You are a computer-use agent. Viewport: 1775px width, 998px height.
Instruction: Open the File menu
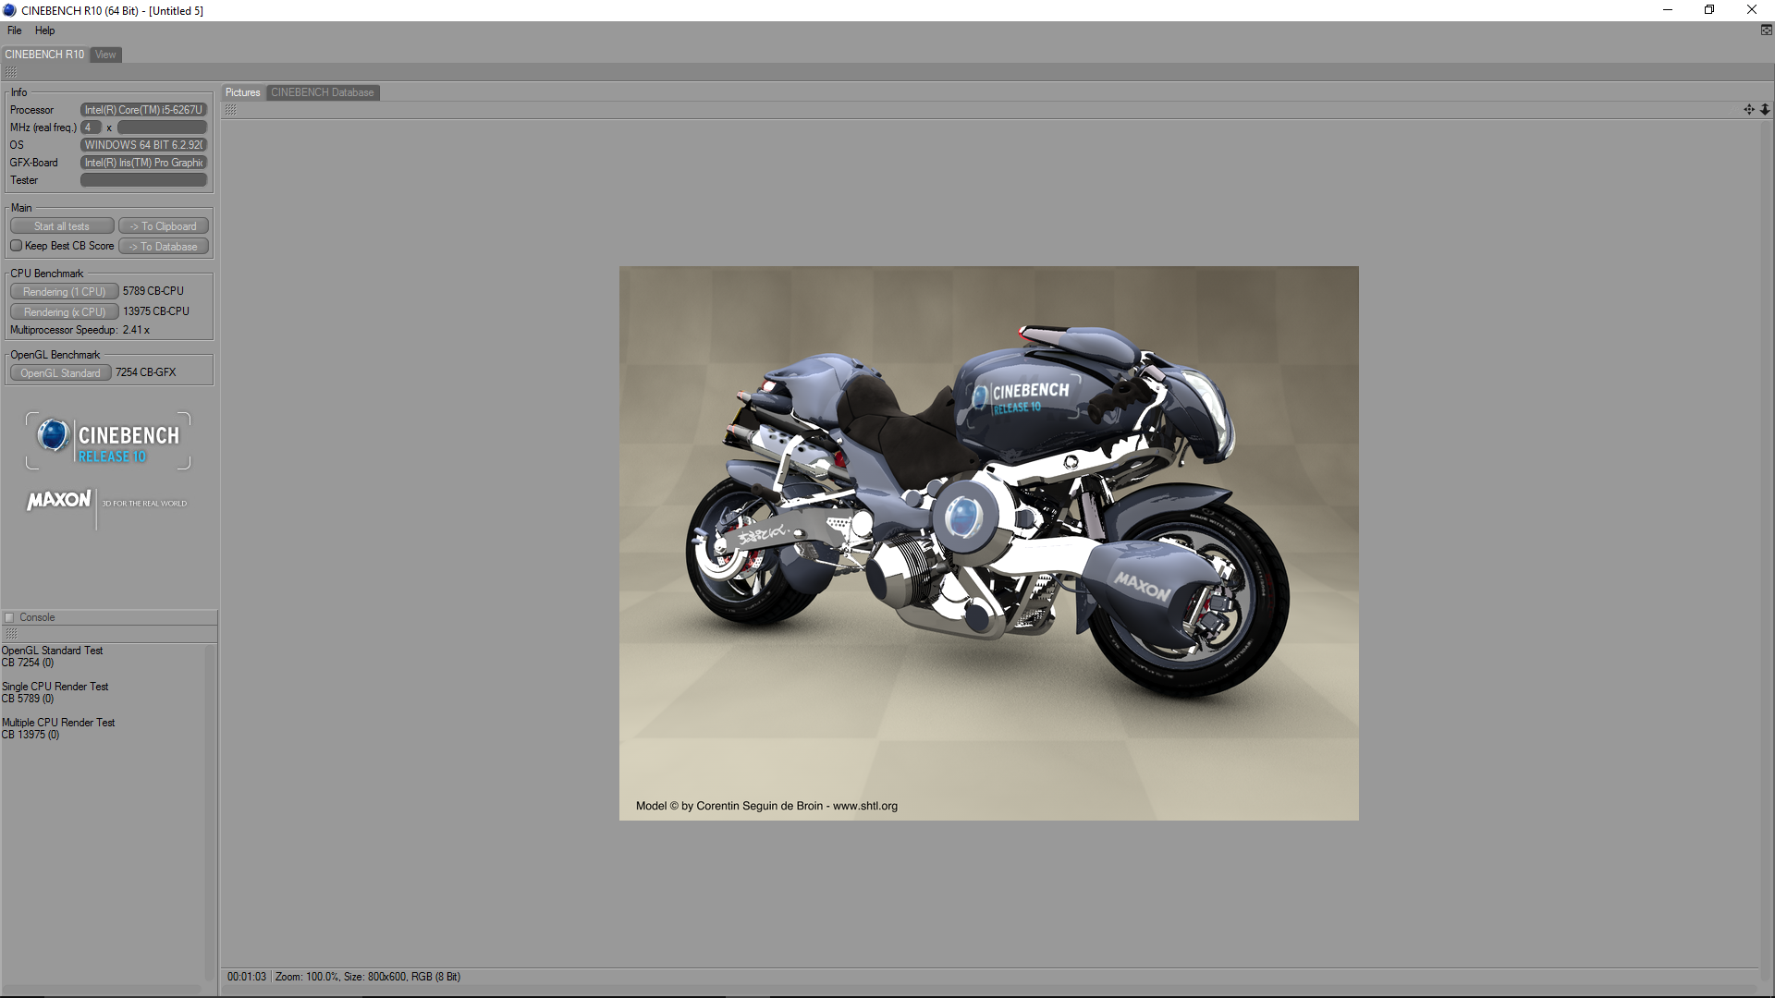tap(14, 30)
